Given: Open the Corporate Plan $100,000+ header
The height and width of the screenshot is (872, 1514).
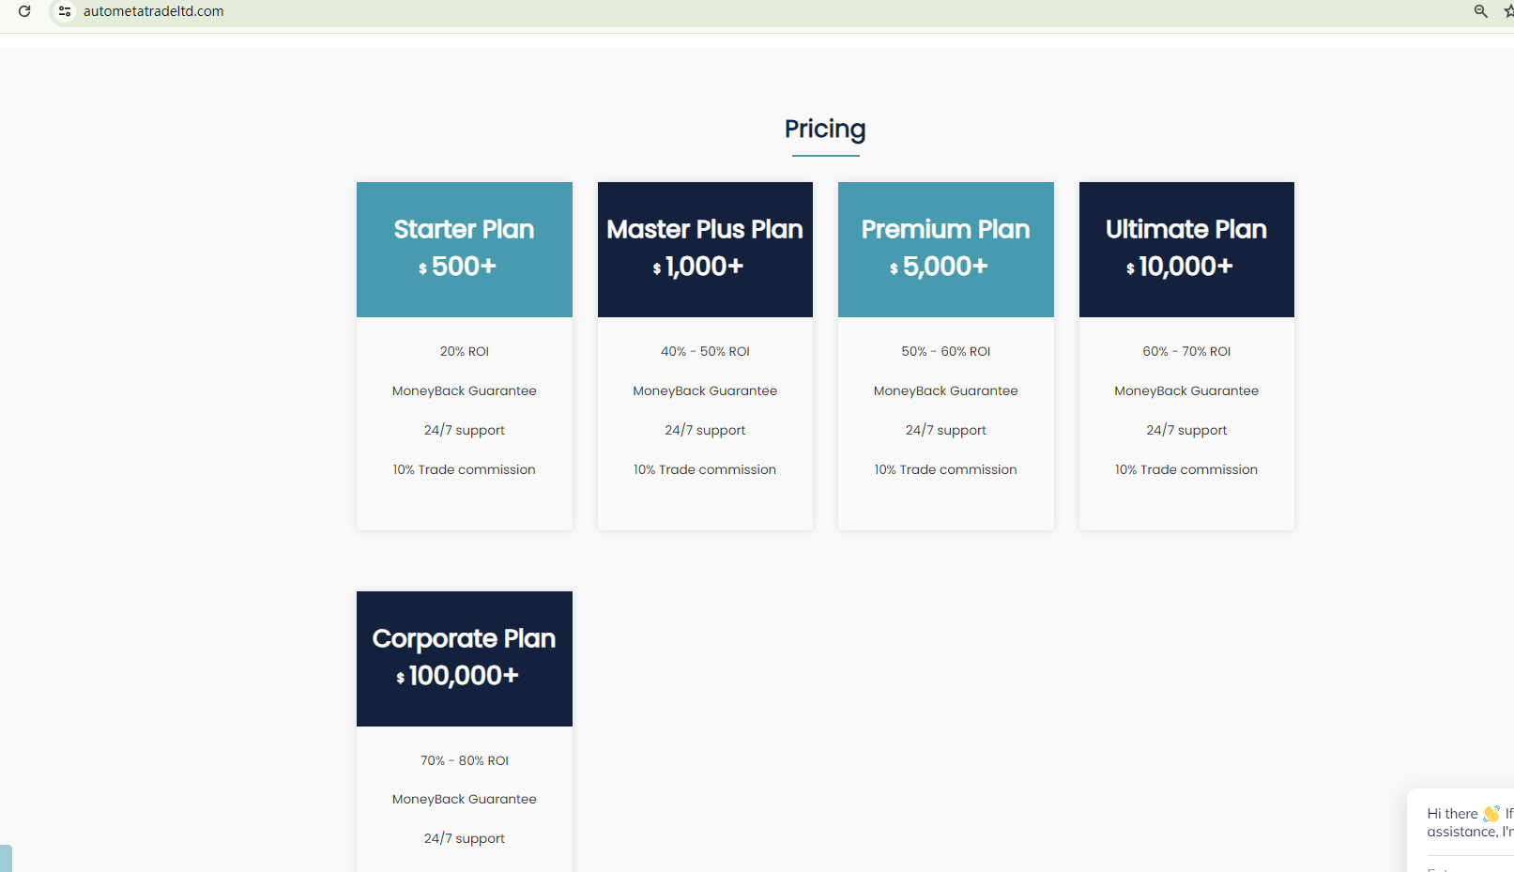Looking at the screenshot, I should tap(464, 658).
